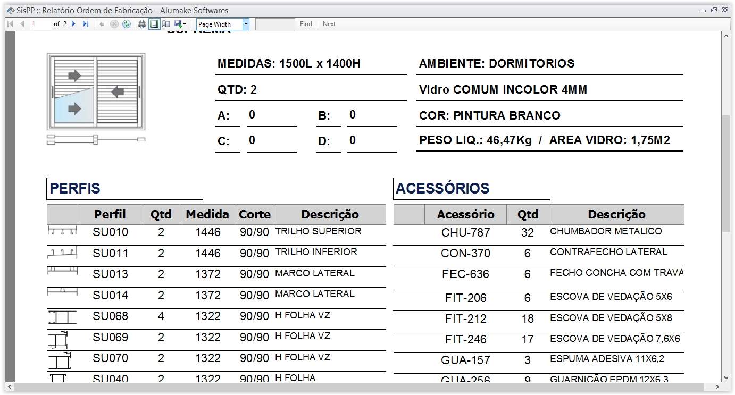Click the horizontal scrollbar left arrow

coord(9,386)
